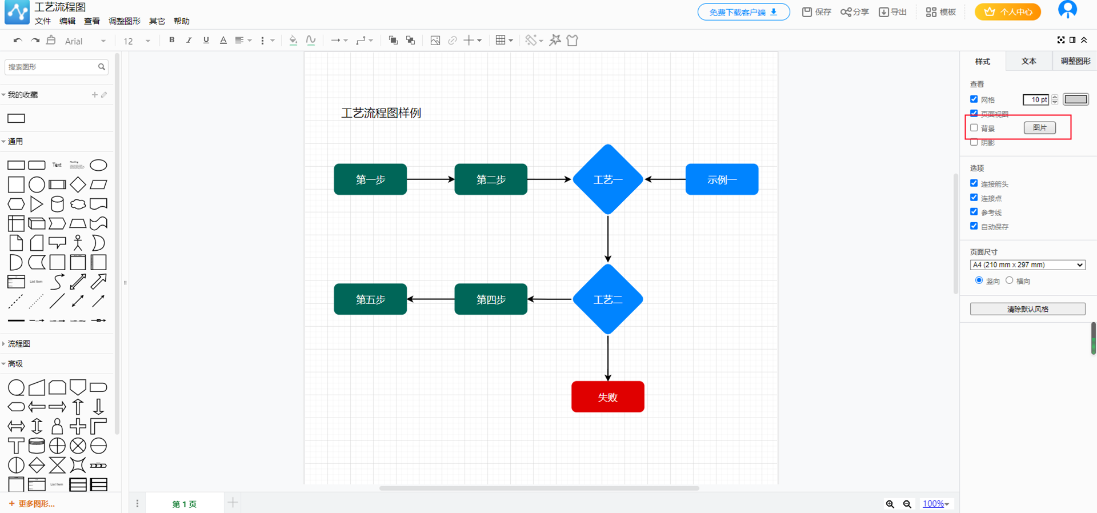Uncheck the 网格 grid checkbox
Viewport: 1097px width, 513px height.
(974, 99)
